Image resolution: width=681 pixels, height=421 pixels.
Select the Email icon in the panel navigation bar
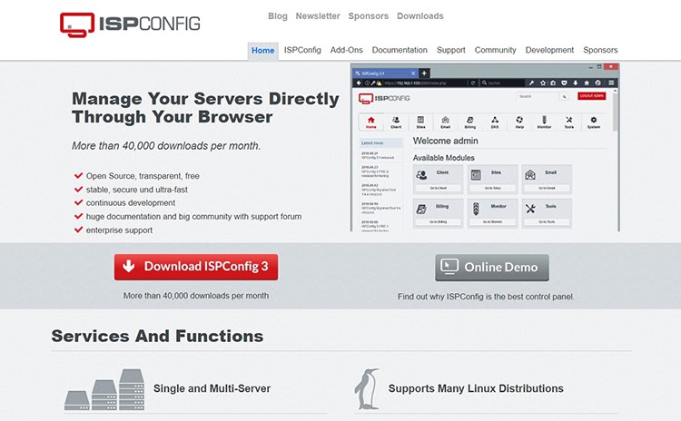(x=445, y=122)
